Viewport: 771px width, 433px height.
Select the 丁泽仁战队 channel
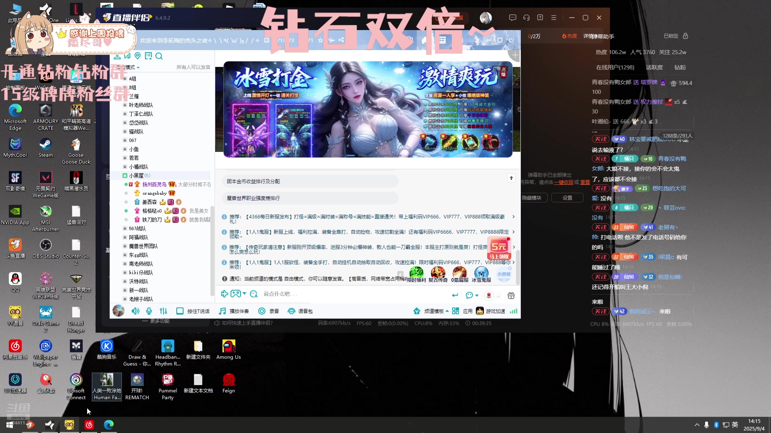tap(141, 114)
